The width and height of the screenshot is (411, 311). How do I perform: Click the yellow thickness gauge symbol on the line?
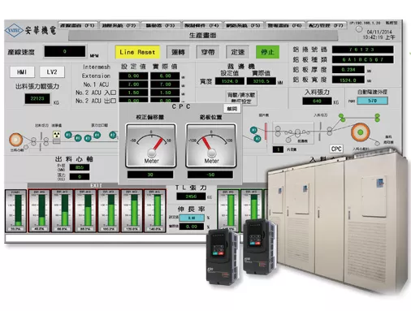[57, 135]
